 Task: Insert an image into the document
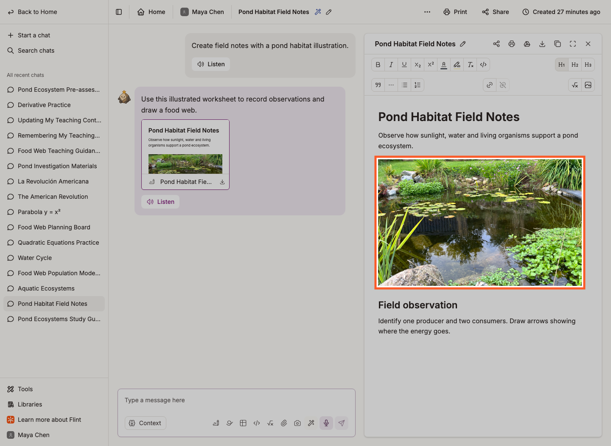tap(588, 85)
